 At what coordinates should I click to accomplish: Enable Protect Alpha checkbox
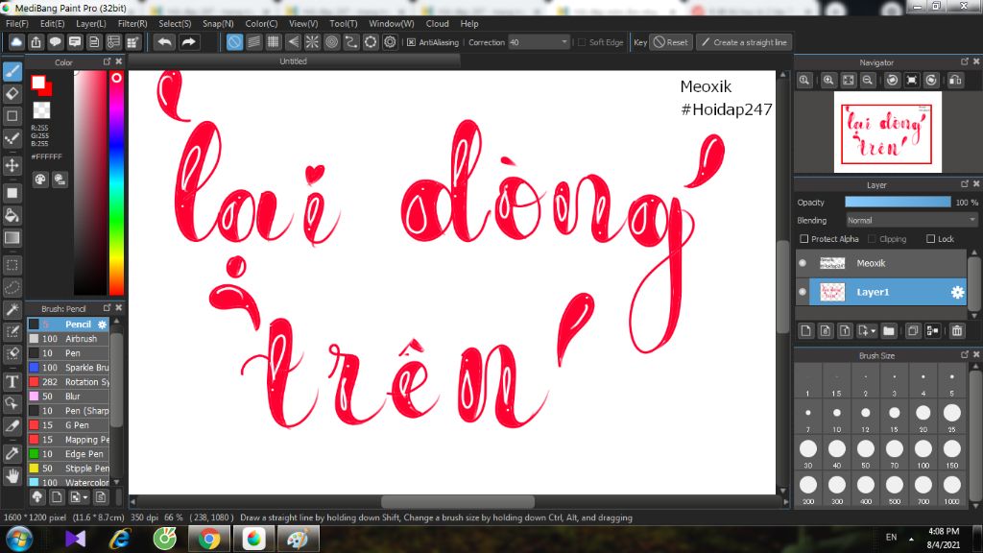pyautogui.click(x=804, y=239)
